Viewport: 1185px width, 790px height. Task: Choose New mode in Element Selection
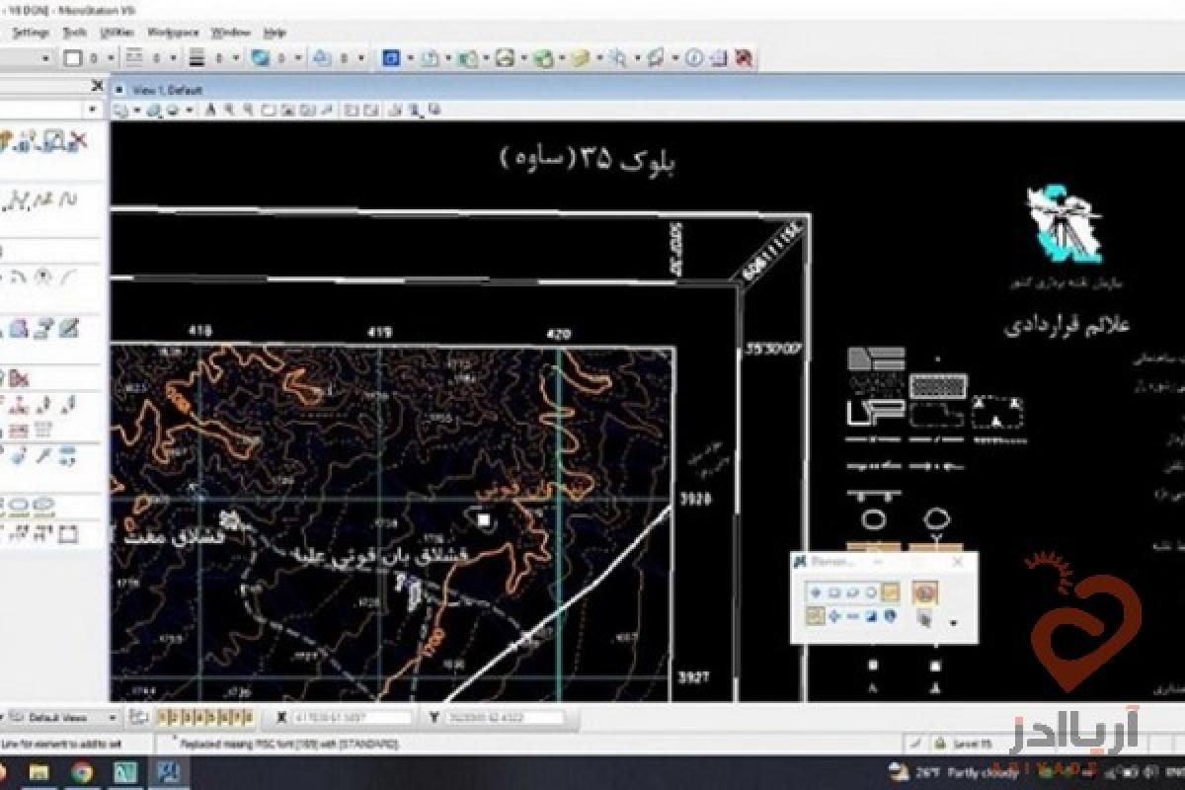point(816,616)
